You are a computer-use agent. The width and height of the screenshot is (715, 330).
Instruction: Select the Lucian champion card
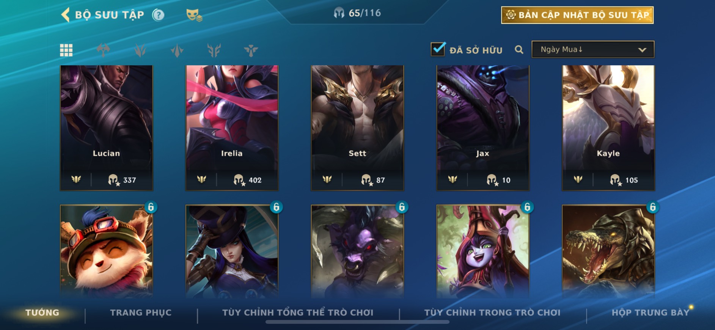click(x=107, y=128)
